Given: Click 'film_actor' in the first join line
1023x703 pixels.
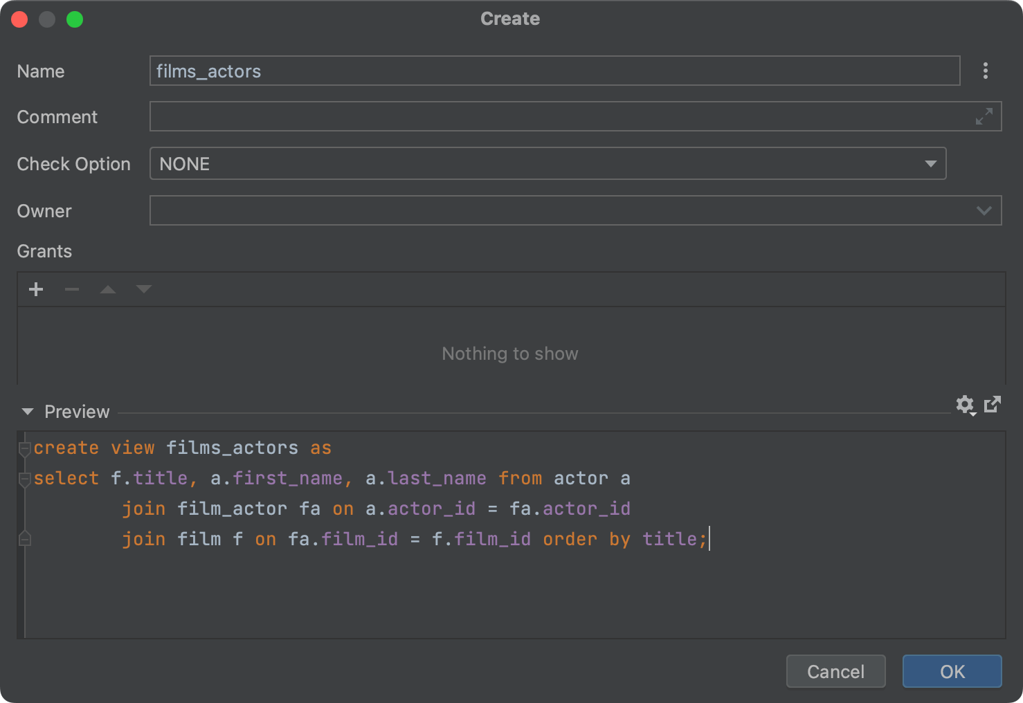Looking at the screenshot, I should 233,509.
